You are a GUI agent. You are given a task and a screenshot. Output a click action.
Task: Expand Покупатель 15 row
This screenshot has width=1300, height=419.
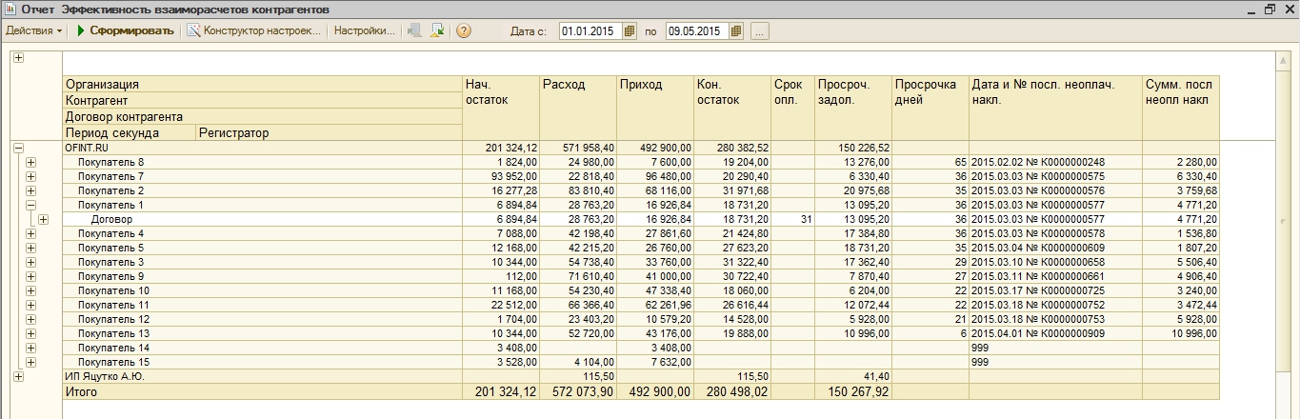[x=30, y=362]
